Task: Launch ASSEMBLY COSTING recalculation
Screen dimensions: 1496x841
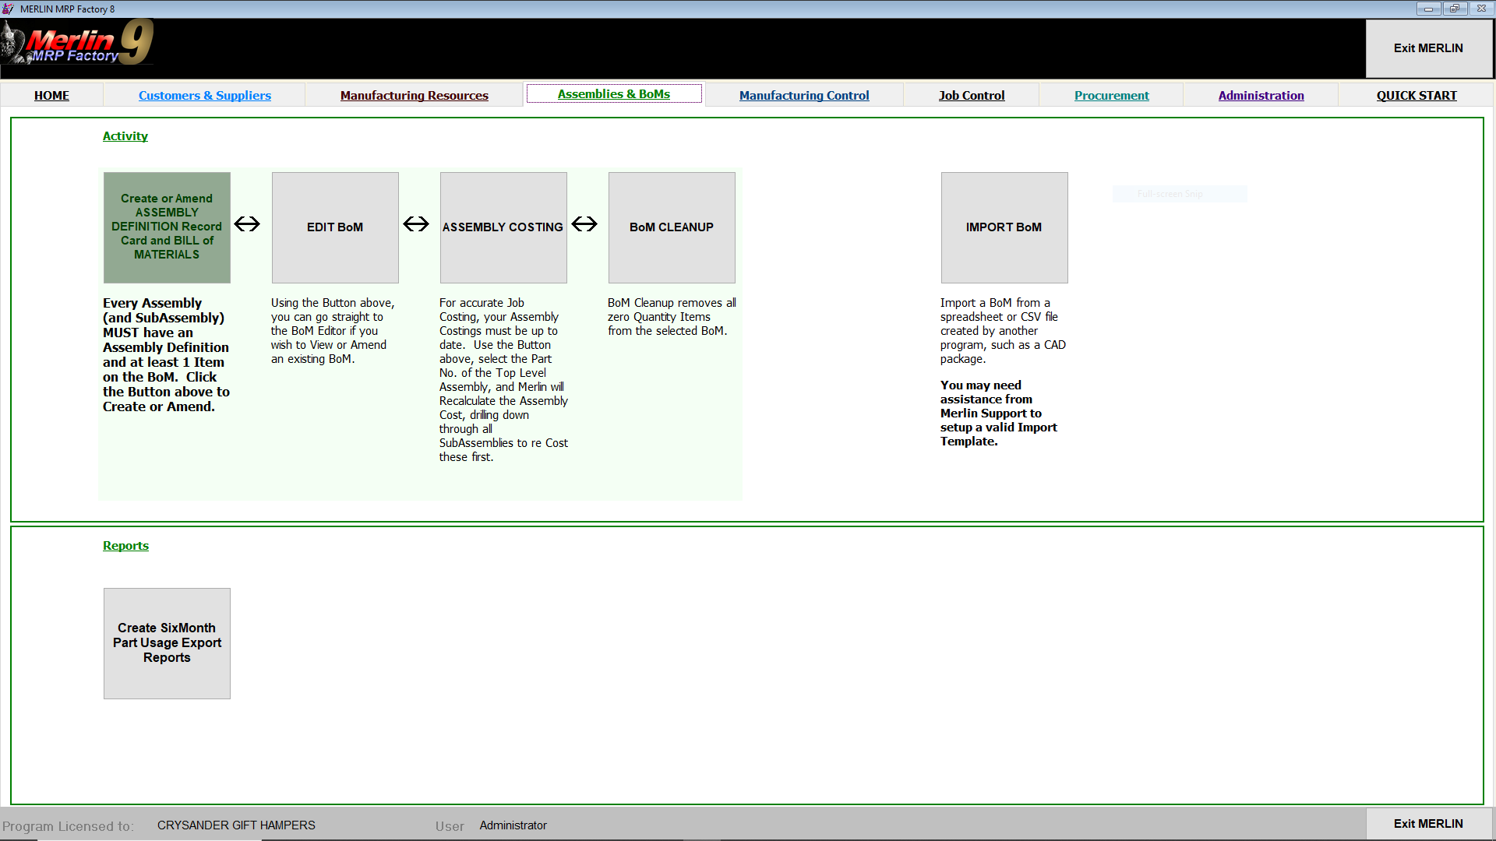Action: point(503,227)
